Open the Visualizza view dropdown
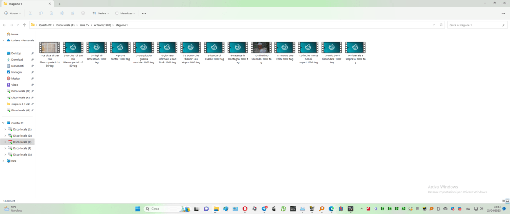 tap(126, 13)
